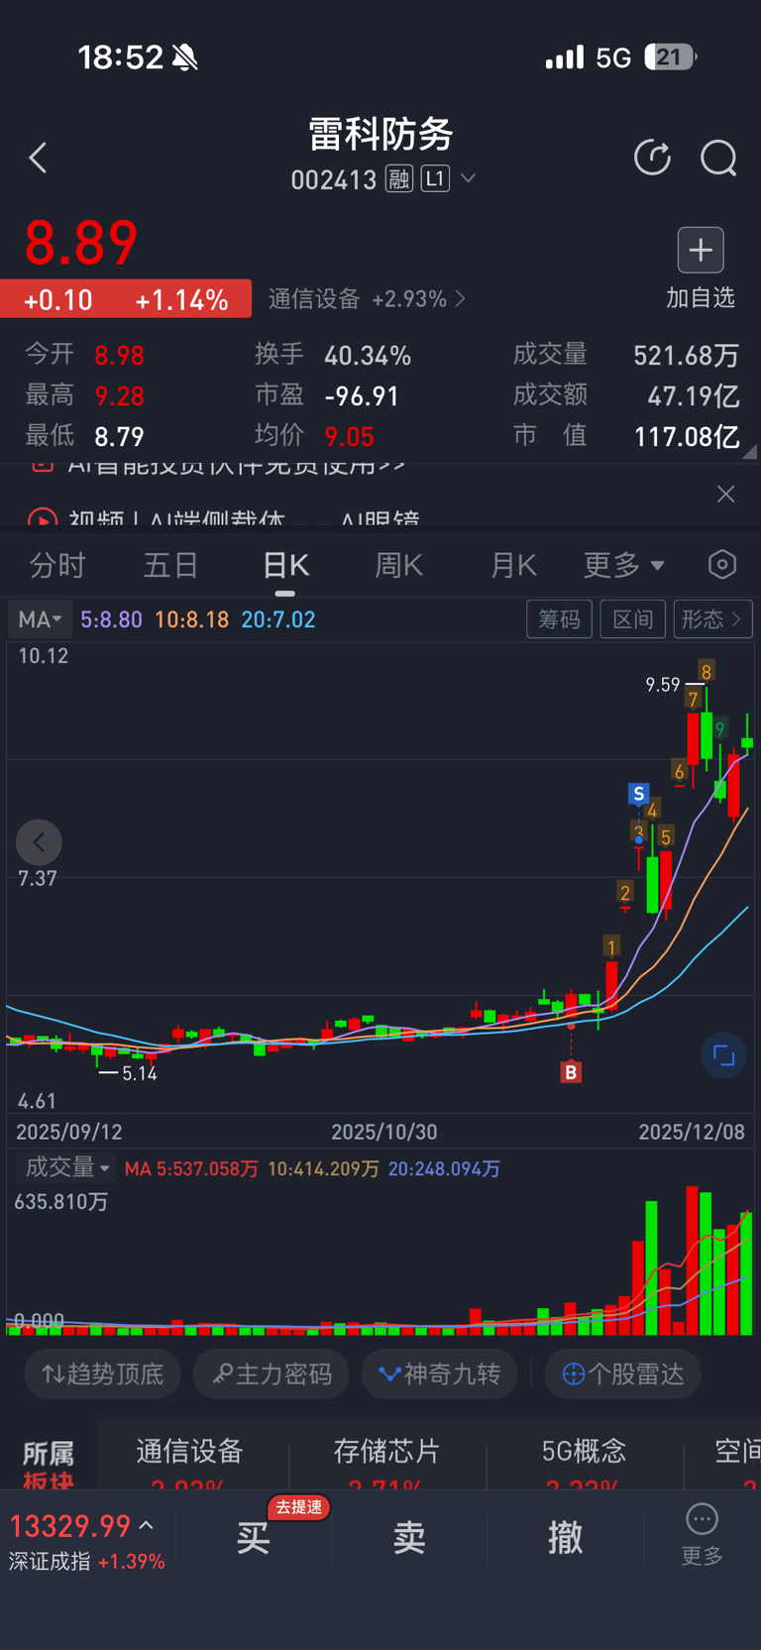Open 通信设备 sector link
The width and height of the screenshot is (762, 1650).
[x=367, y=299]
